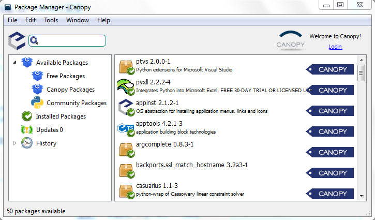Click the History clock icon
The height and width of the screenshot is (220, 375).
click(x=27, y=143)
